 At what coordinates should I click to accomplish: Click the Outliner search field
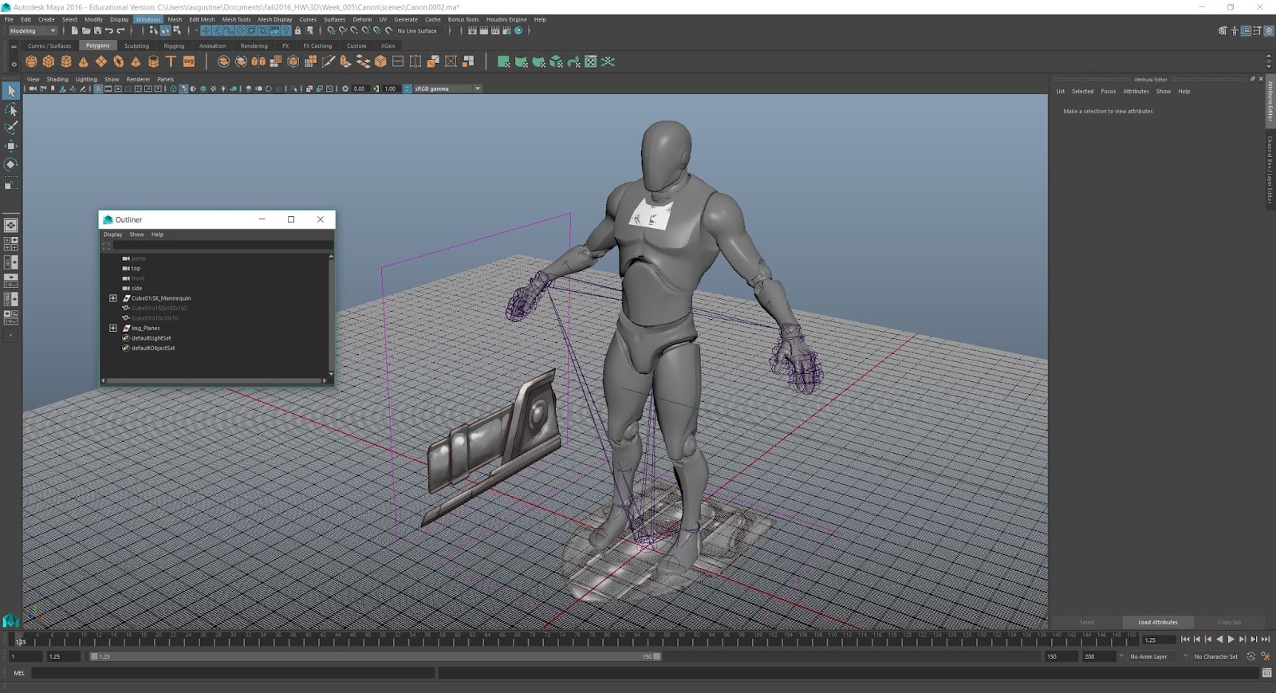coord(222,246)
